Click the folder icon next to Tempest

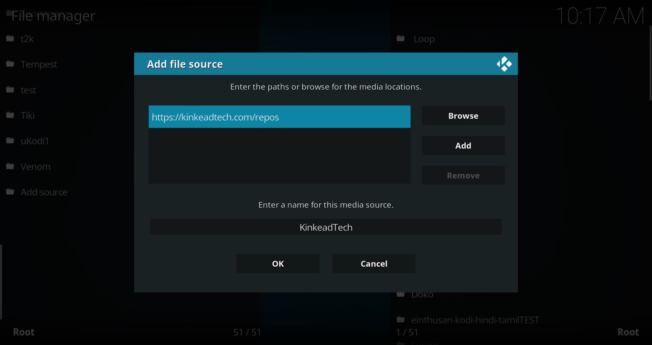10,64
